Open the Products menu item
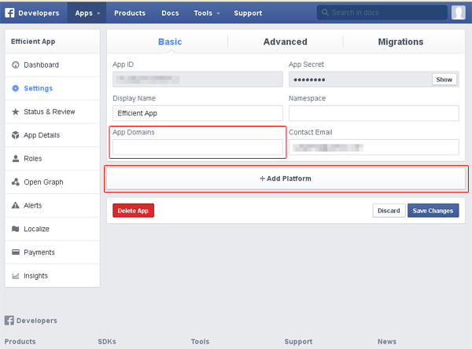The width and height of the screenshot is (472, 349). [130, 13]
